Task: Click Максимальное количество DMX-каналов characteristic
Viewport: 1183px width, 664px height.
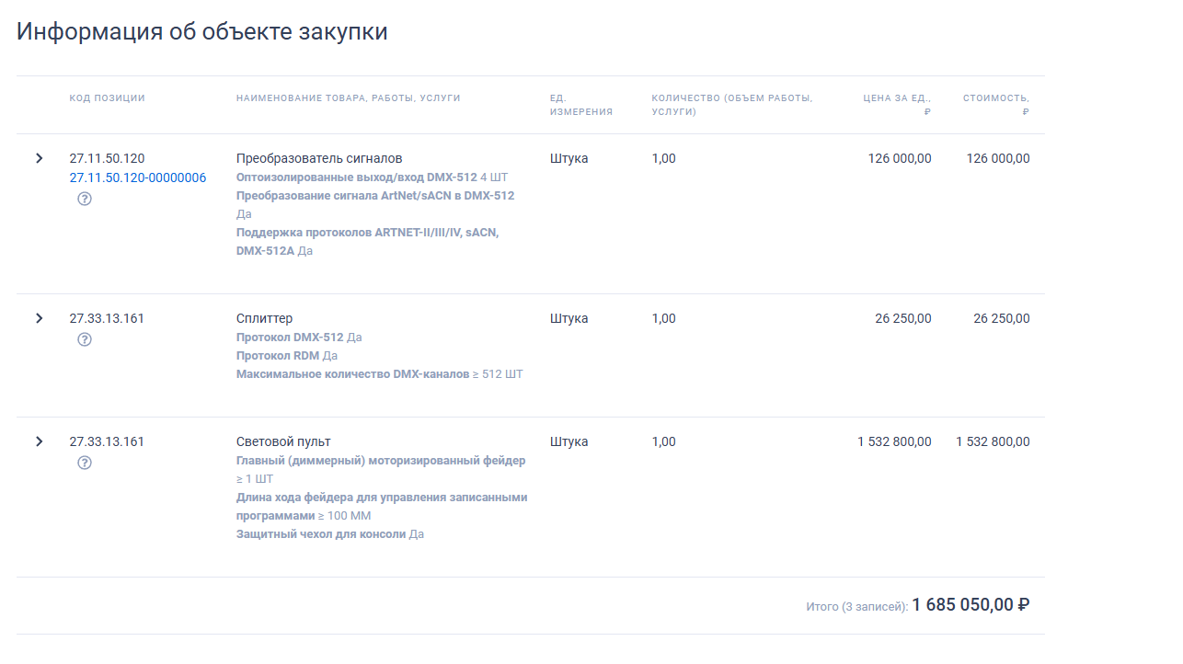Action: point(352,374)
